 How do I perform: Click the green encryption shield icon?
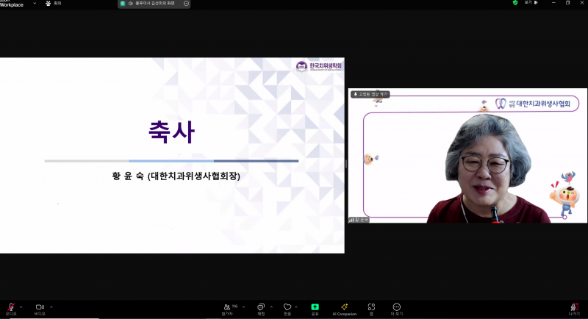515,3
